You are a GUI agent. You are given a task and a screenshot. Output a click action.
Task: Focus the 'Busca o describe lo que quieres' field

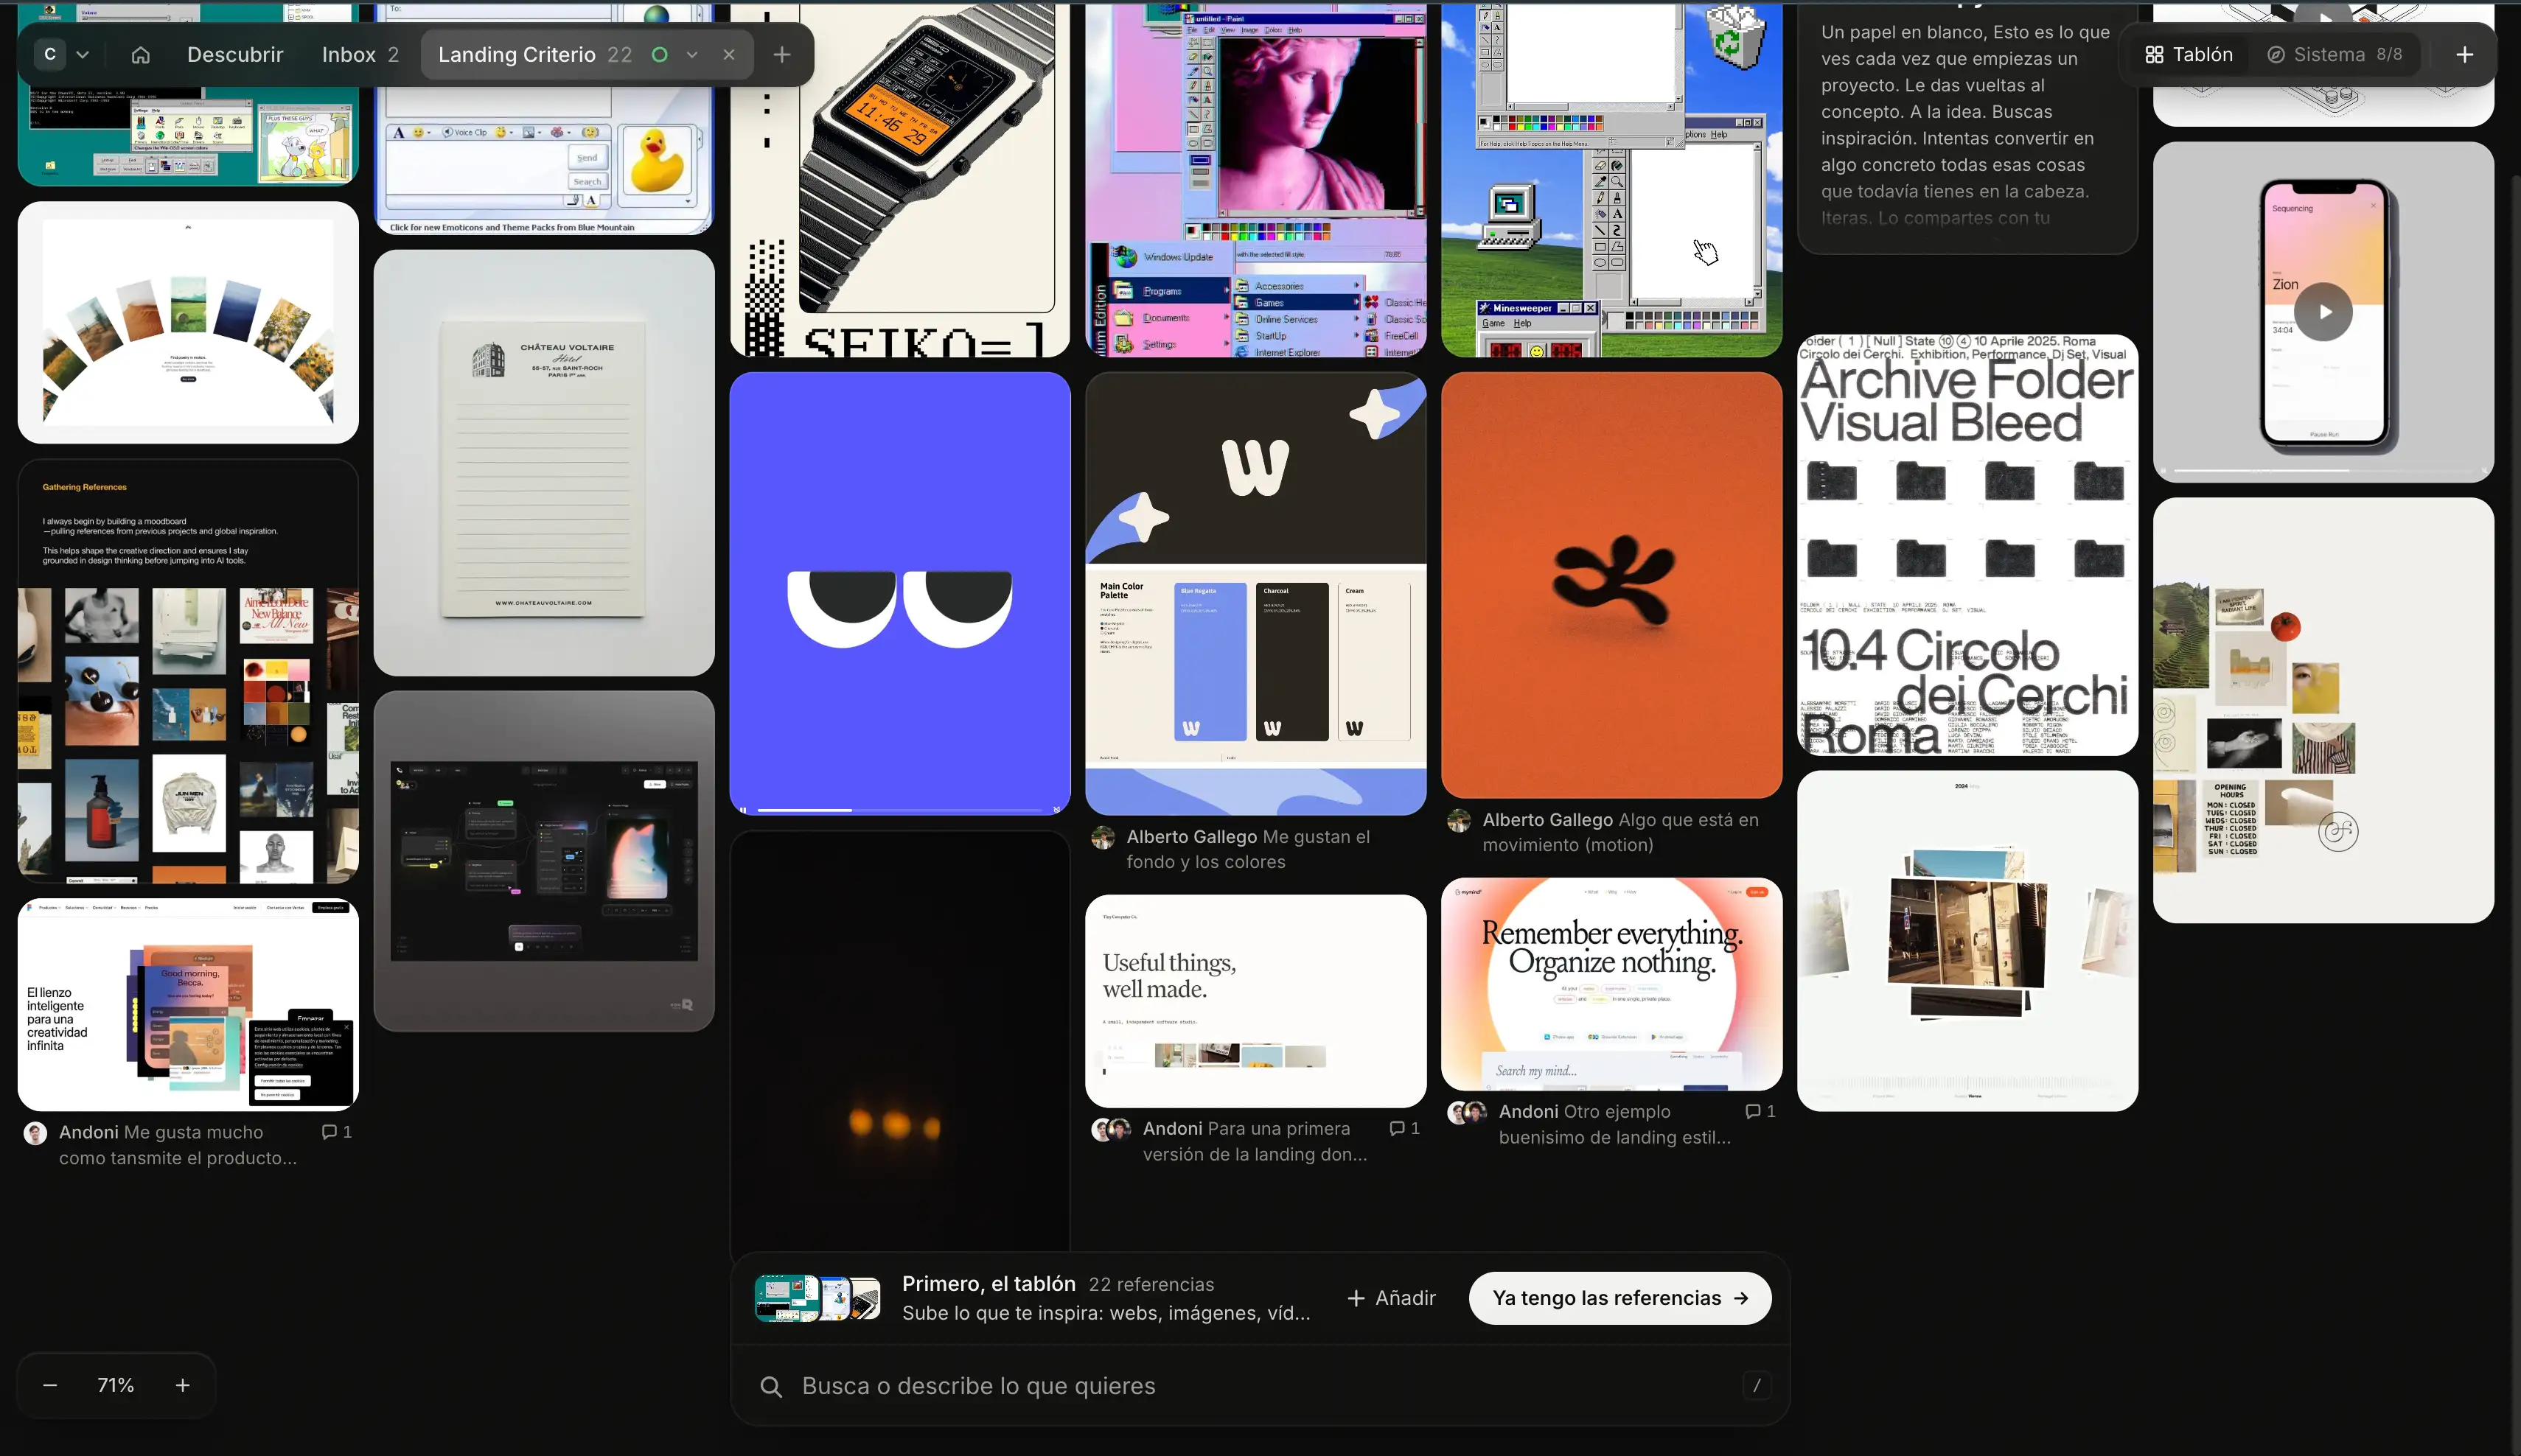pyautogui.click(x=1260, y=1386)
